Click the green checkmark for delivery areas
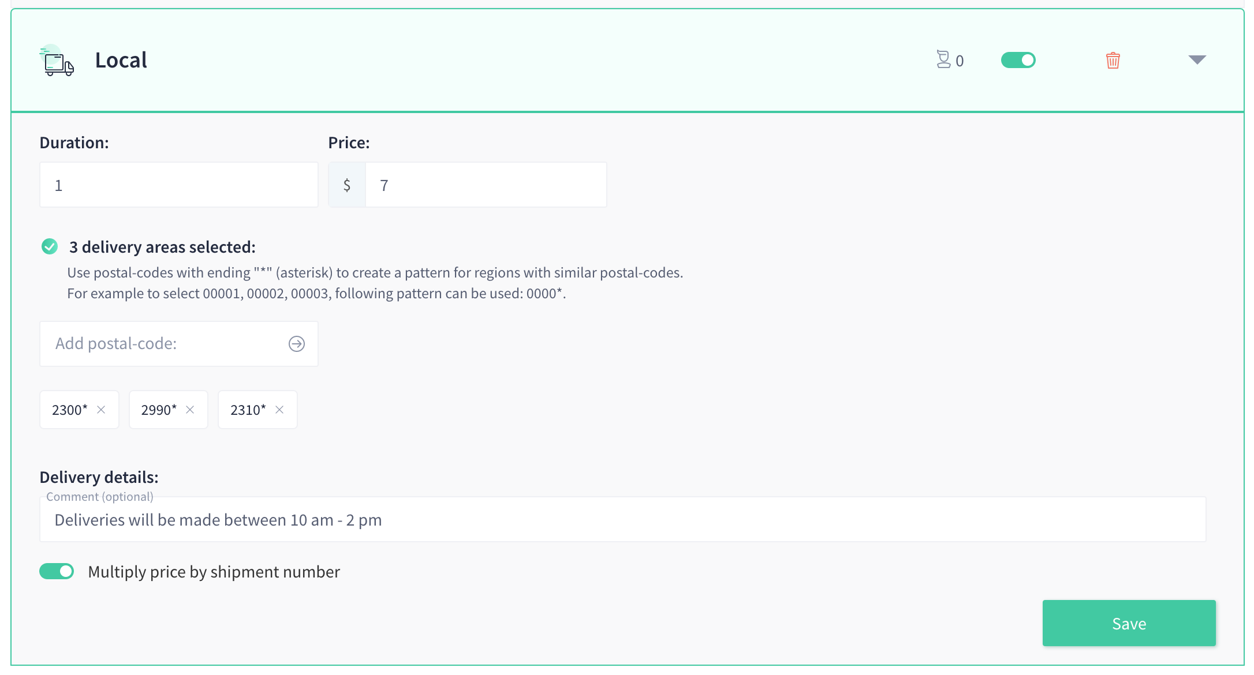This screenshot has width=1254, height=675. tap(50, 247)
